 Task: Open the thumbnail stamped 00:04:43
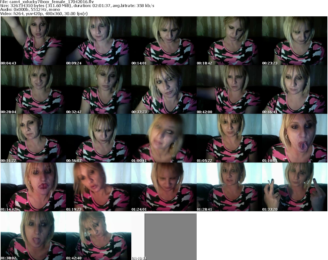[33, 41]
